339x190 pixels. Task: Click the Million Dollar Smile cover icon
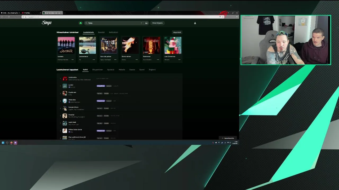click(x=65, y=131)
